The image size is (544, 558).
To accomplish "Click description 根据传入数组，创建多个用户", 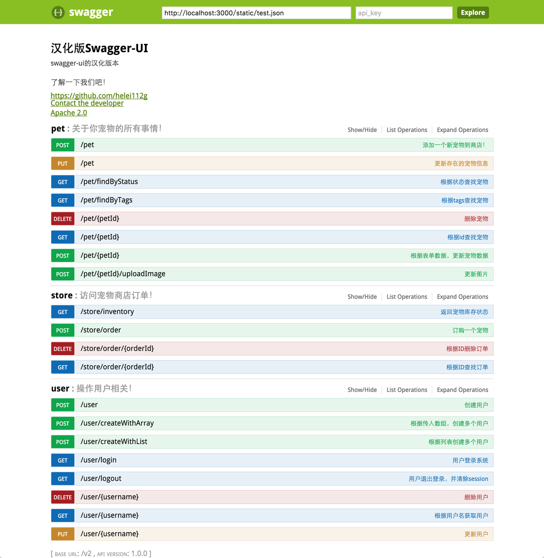I will click(449, 423).
